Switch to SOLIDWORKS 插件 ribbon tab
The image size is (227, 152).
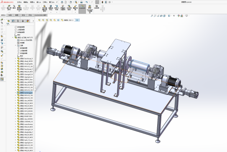(41, 15)
